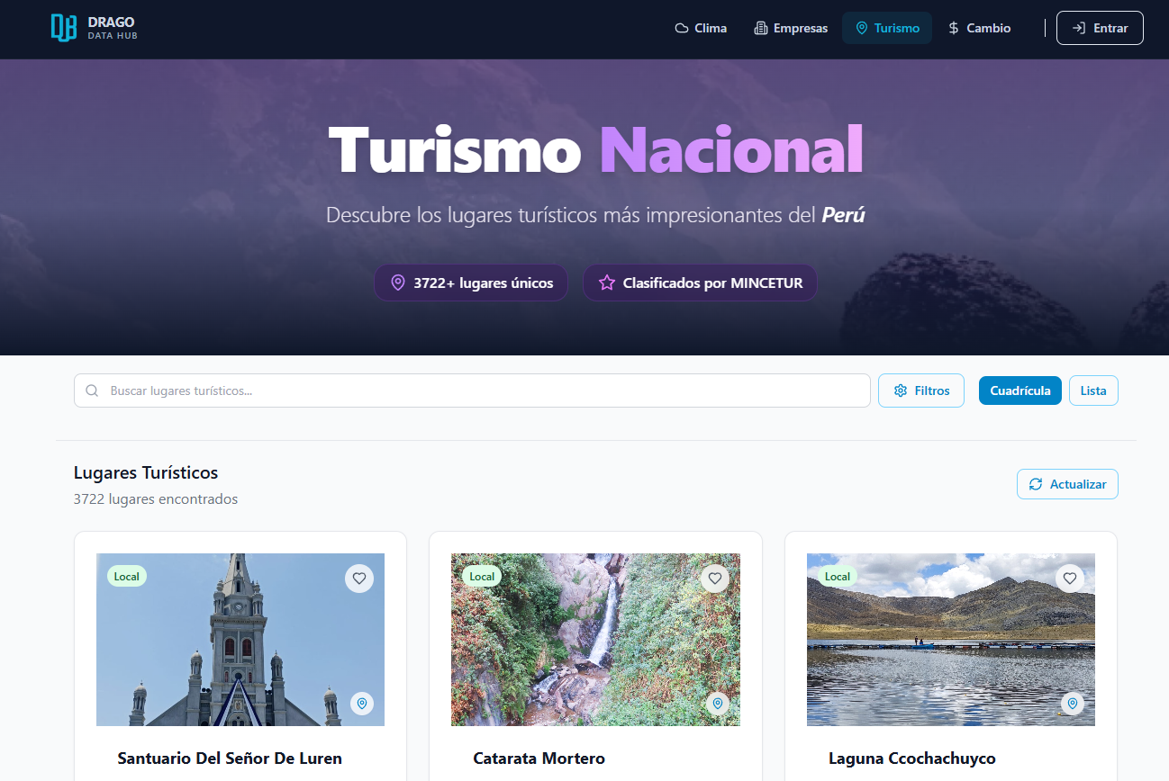Open the Santuario Del Señor De Luren photo
This screenshot has width=1169, height=781.
click(x=240, y=640)
